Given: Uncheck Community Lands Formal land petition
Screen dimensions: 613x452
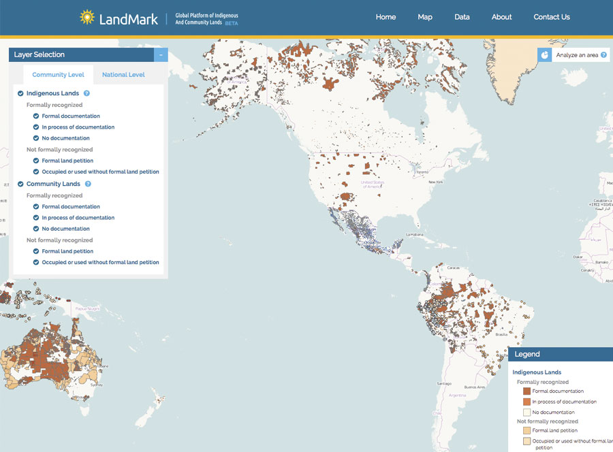Looking at the screenshot, I should coord(36,251).
